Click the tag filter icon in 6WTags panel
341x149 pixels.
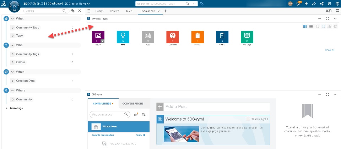click(72, 11)
